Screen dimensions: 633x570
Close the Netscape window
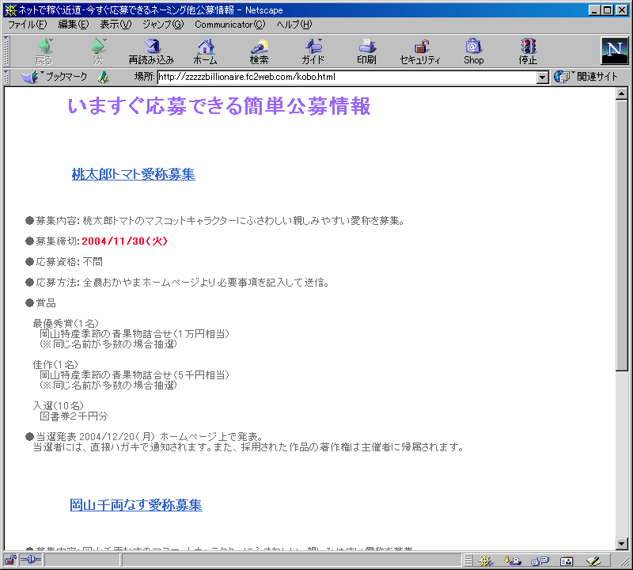click(x=621, y=10)
